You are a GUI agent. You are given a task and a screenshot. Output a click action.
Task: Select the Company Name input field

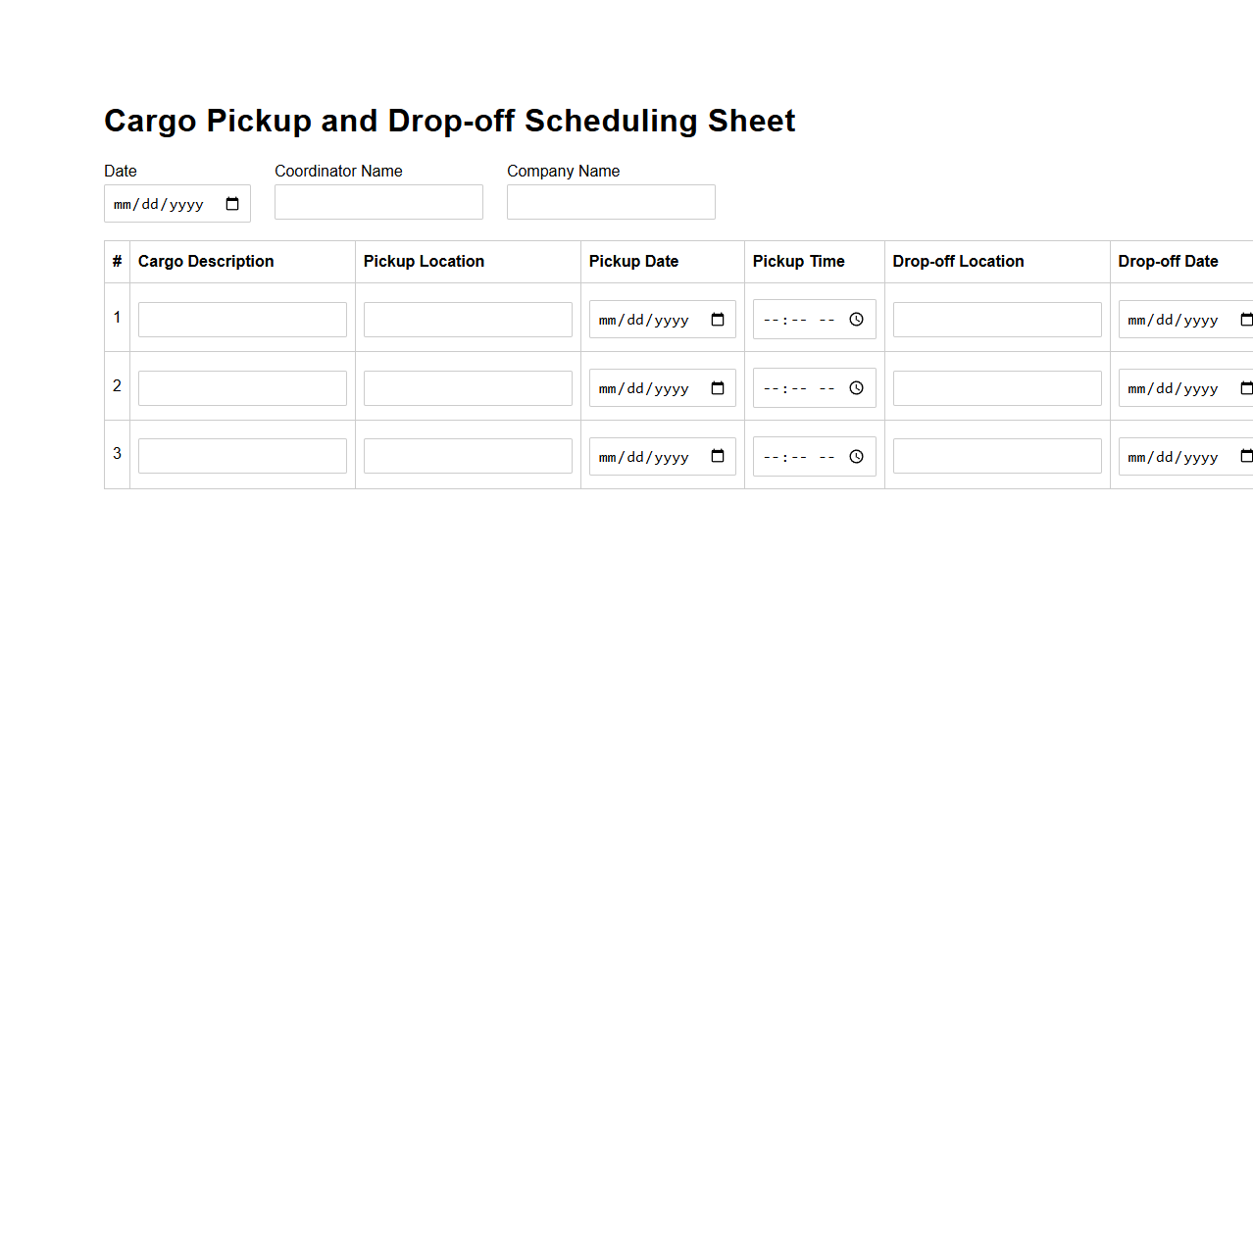[x=611, y=202]
